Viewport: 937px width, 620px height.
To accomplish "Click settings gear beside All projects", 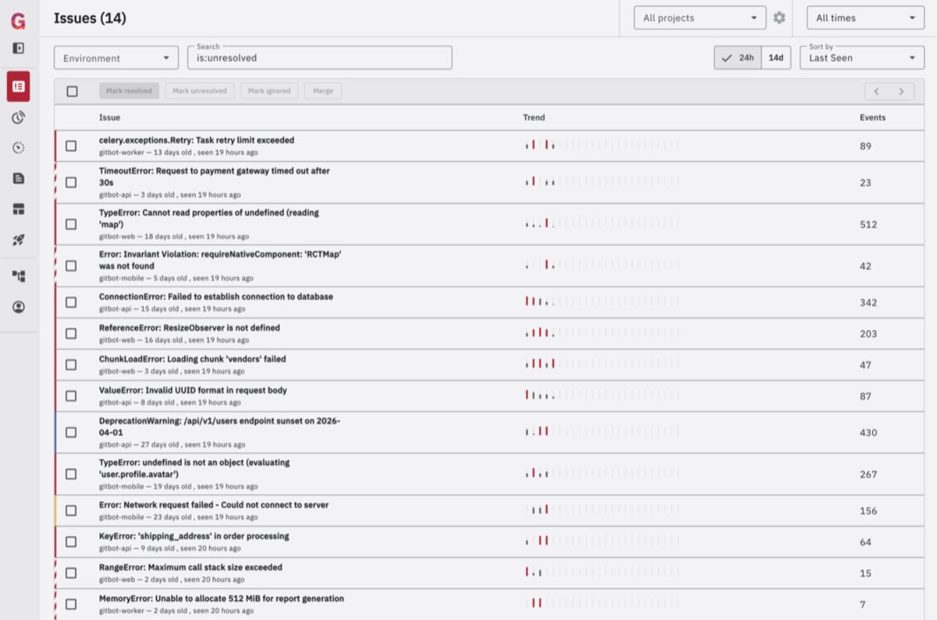I will (x=779, y=18).
